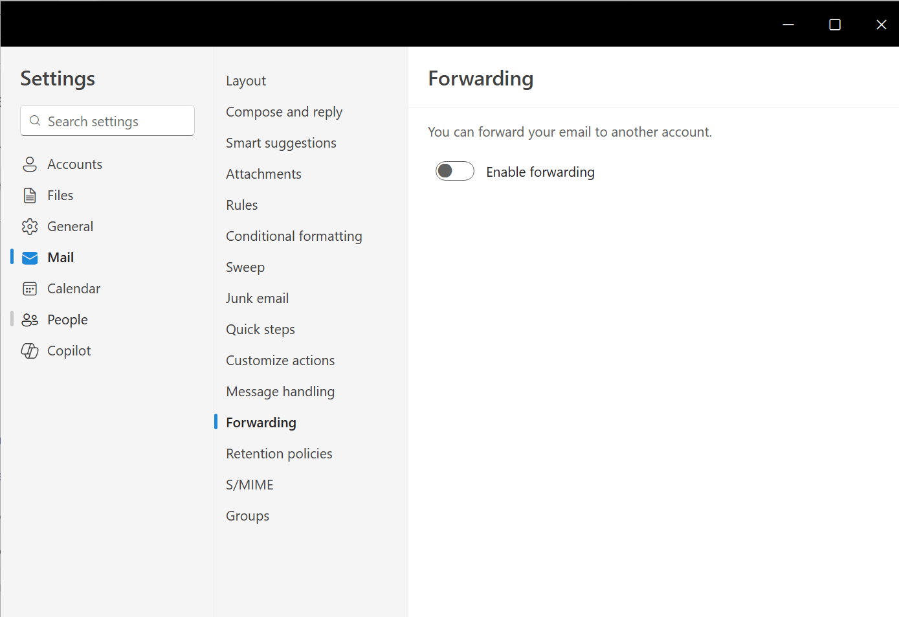Open Conditional formatting settings
The width and height of the screenshot is (899, 617).
(293, 236)
